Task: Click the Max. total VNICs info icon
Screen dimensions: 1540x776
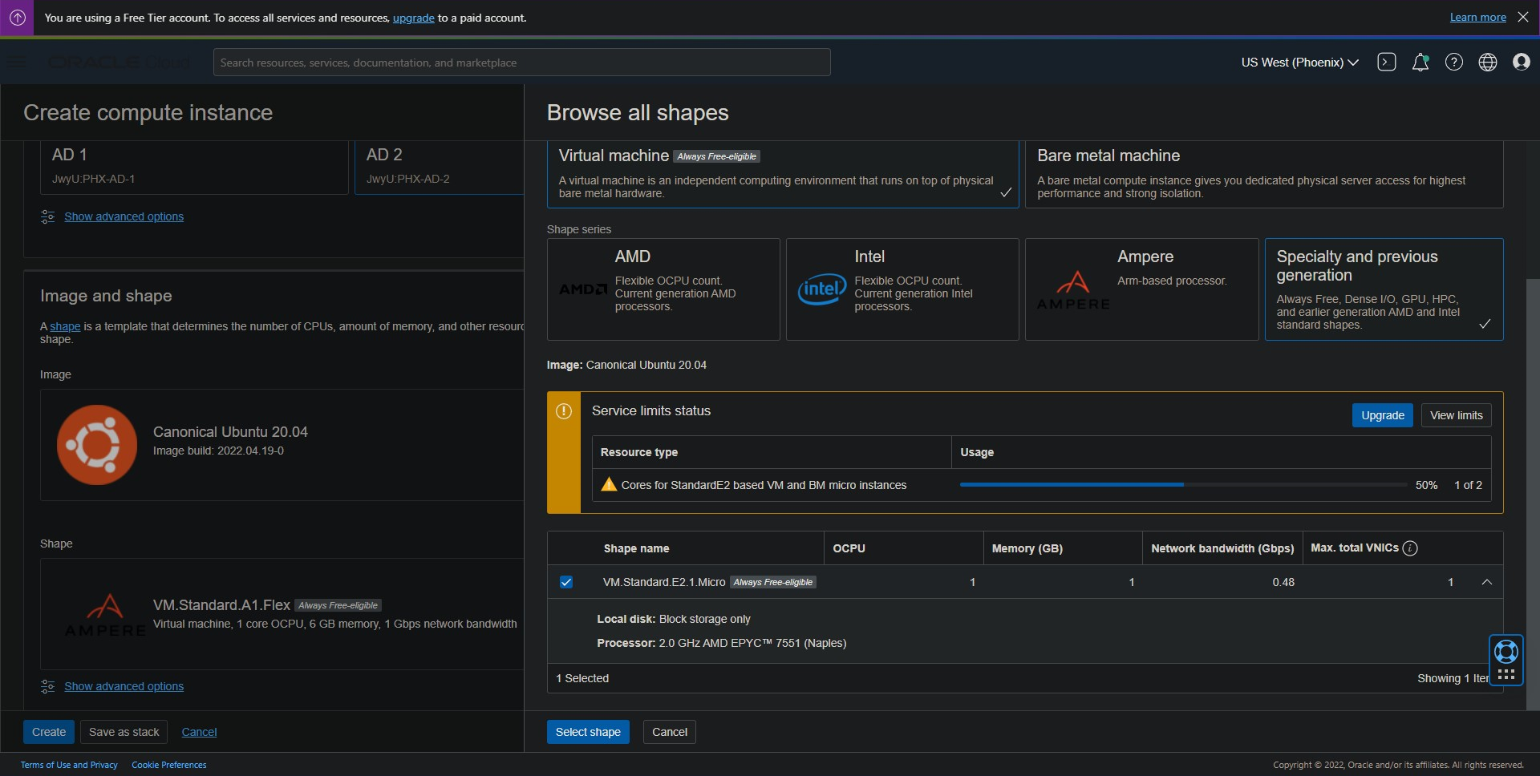Action: pyautogui.click(x=1410, y=548)
